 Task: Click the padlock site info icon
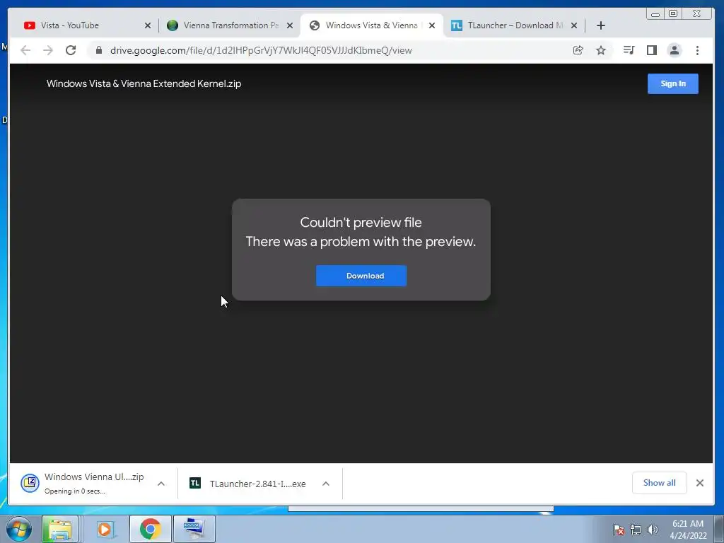(98, 50)
